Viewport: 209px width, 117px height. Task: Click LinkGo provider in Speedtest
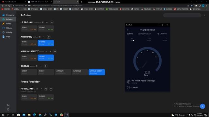tap(132, 87)
